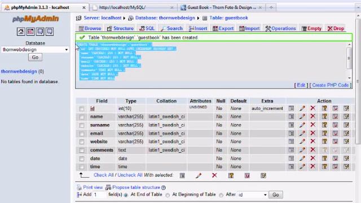Click 'With selected' index icon
This screenshot has width=361, height=203.
pyautogui.click(x=263, y=175)
